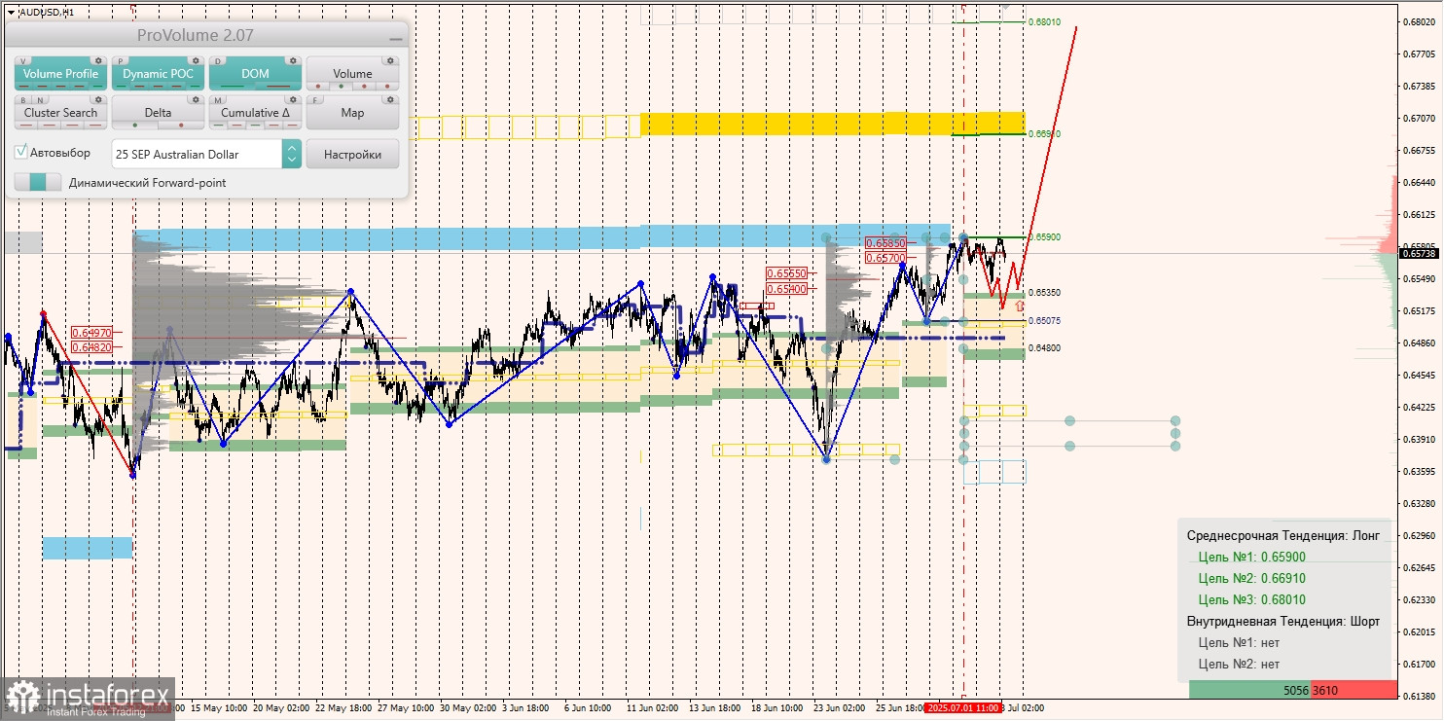1444x721 pixels.
Task: Click the 0.64820 price label
Action: pyautogui.click(x=91, y=346)
